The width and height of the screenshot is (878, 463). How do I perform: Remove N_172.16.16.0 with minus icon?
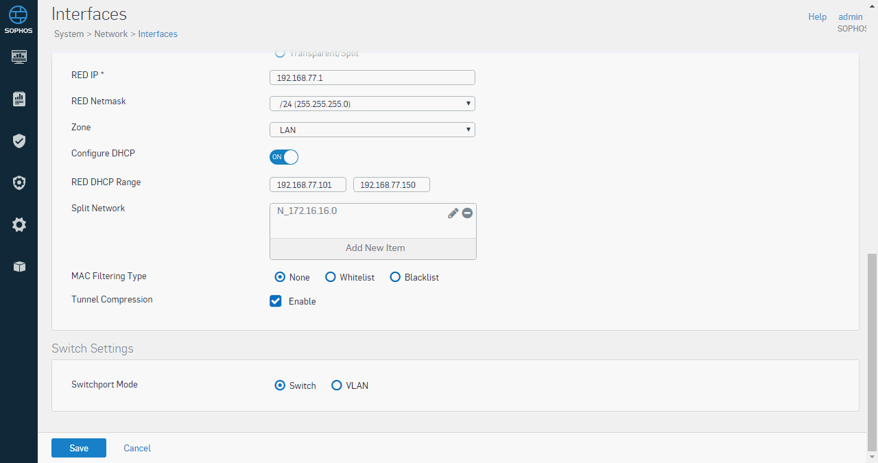tap(467, 213)
